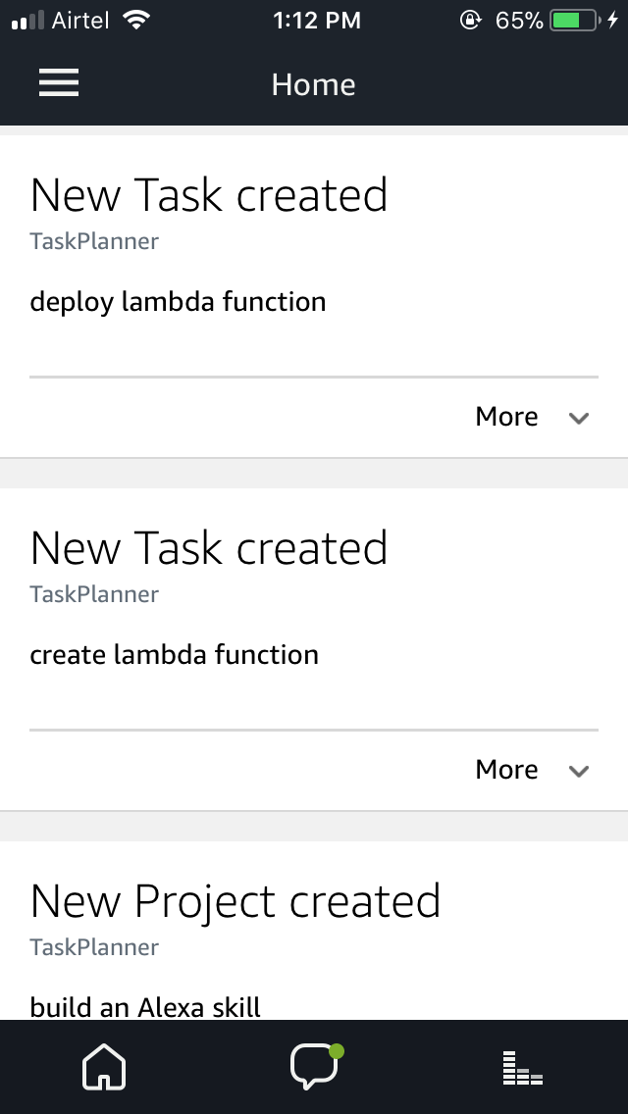Viewport: 628px width, 1114px height.
Task: Expand More on the create lambda function card
Action: [x=506, y=769]
